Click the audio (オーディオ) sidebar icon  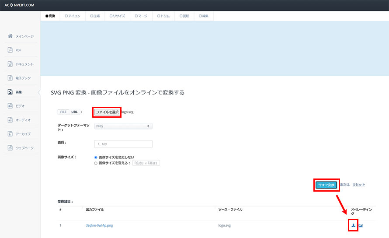click(10, 120)
